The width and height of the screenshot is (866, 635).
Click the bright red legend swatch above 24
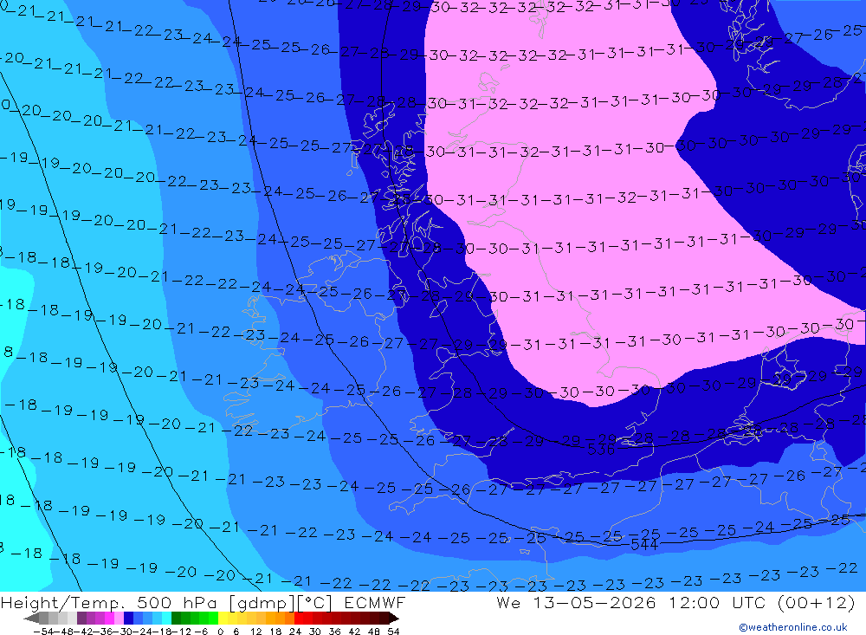tap(299, 618)
